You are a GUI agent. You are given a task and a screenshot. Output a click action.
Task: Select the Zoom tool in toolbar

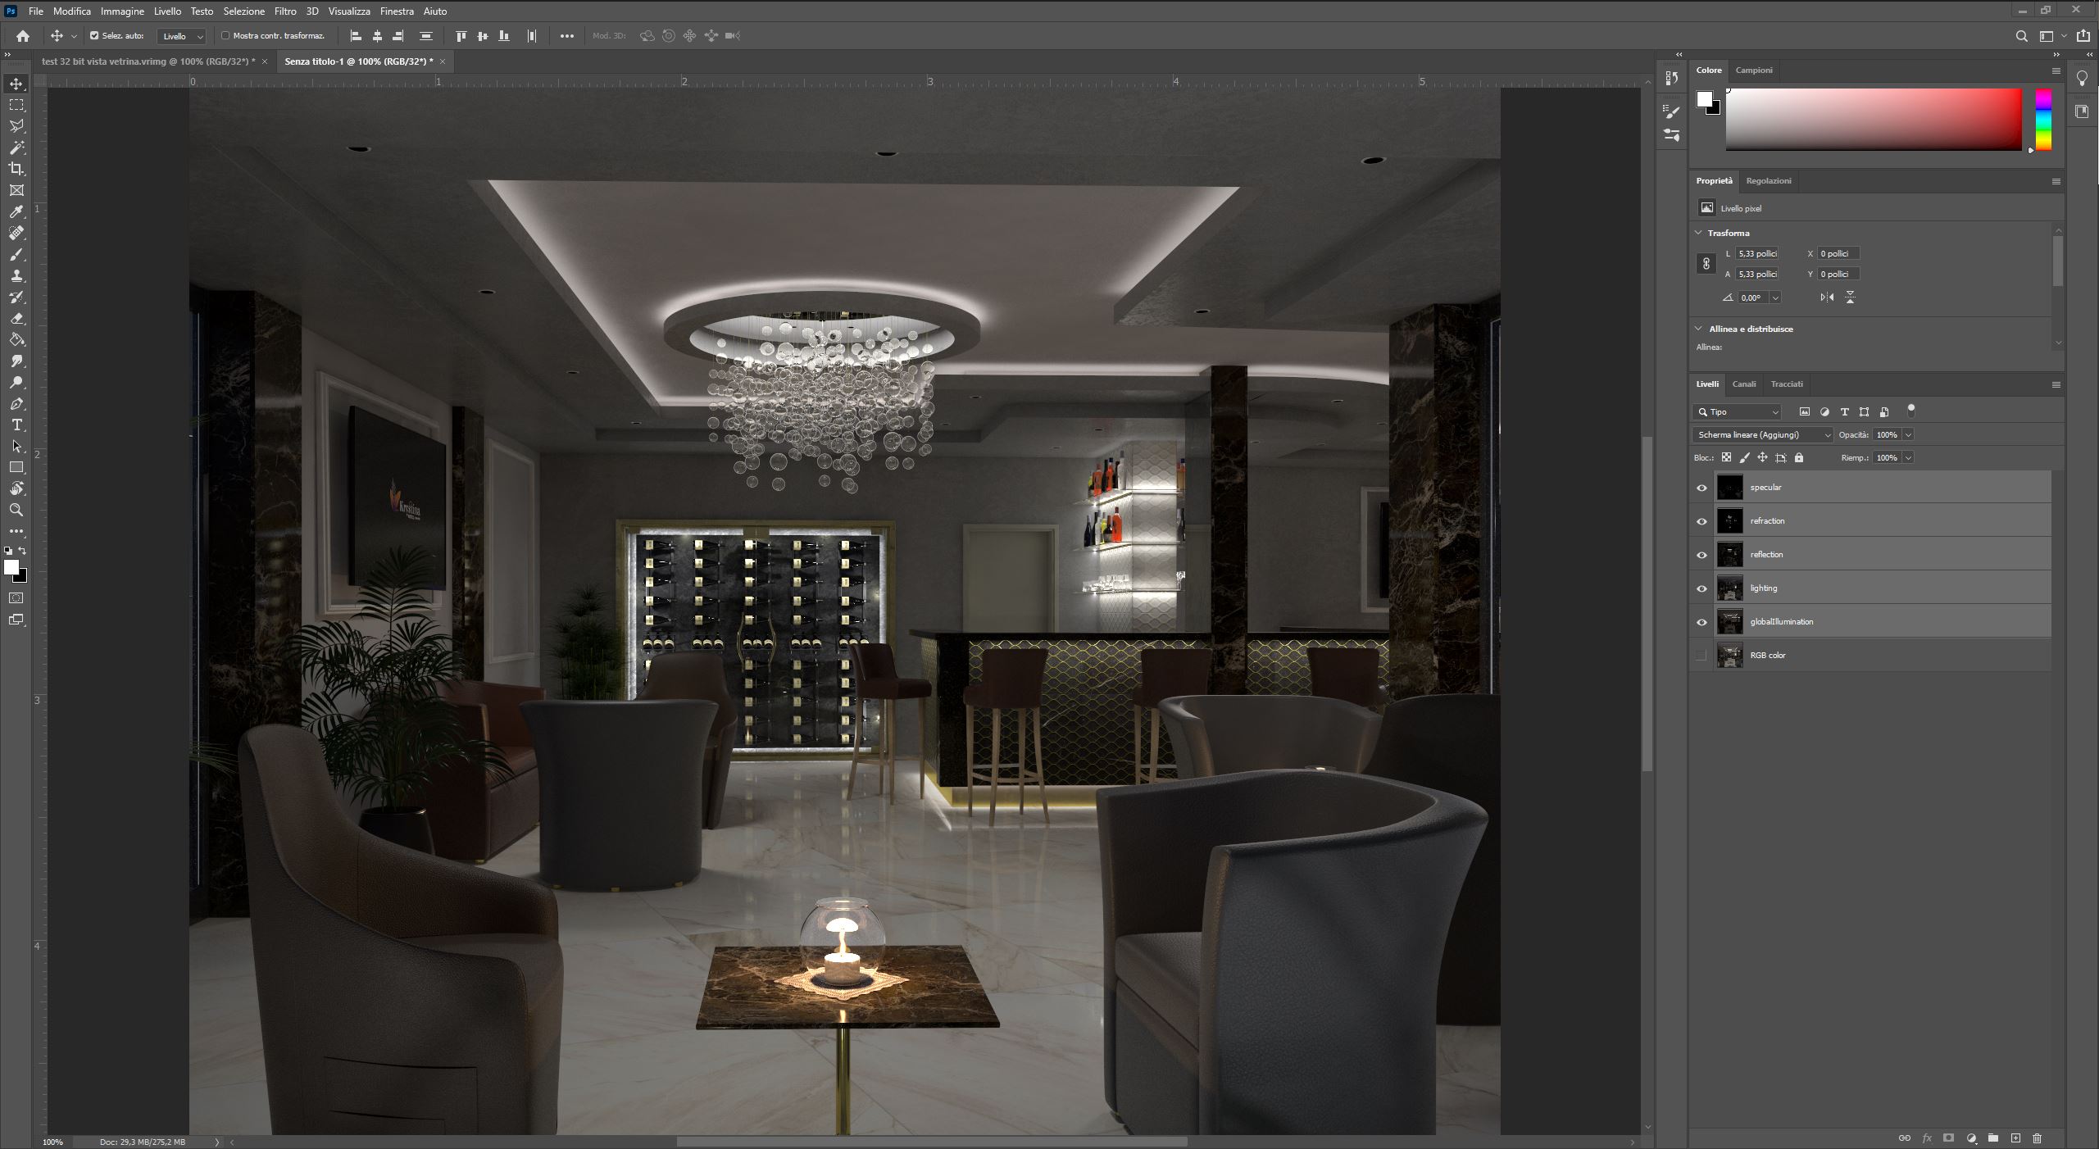pyautogui.click(x=16, y=510)
